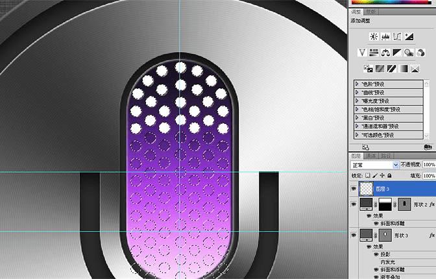Enable lock transparent pixels
This screenshot has width=436, height=279.
368,176
